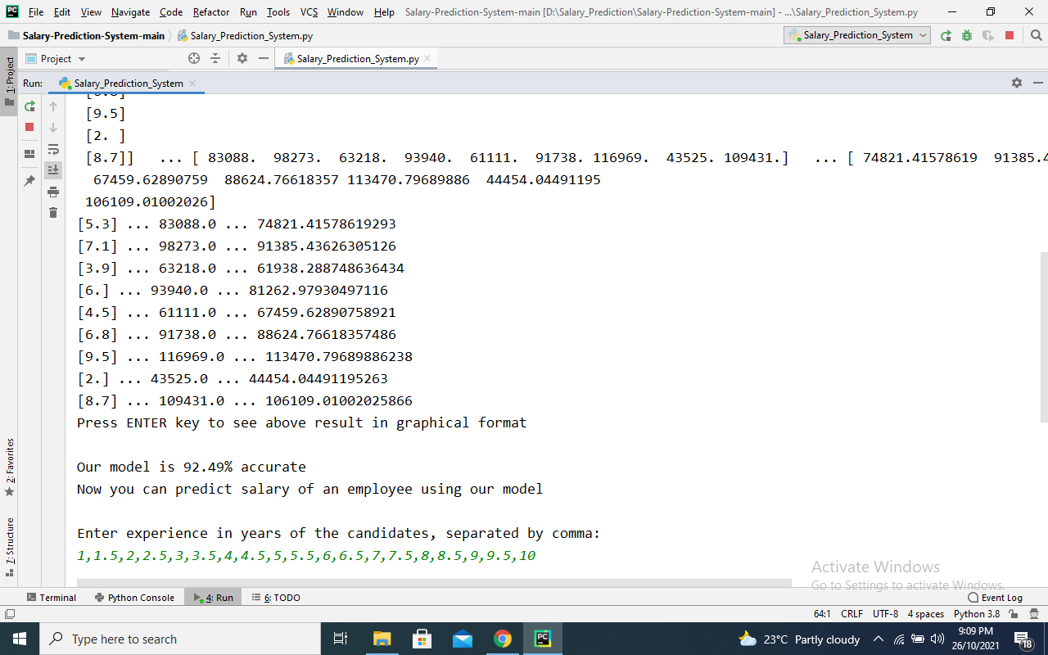This screenshot has width=1048, height=655.
Task: Open the Event Log
Action: pyautogui.click(x=995, y=597)
